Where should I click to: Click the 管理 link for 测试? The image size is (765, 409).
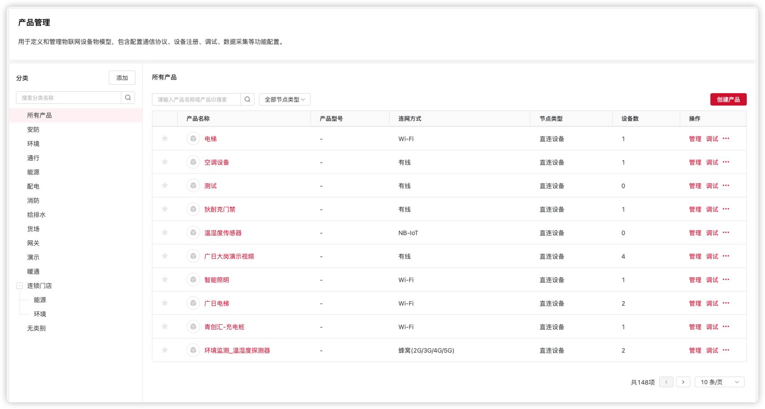(x=695, y=186)
